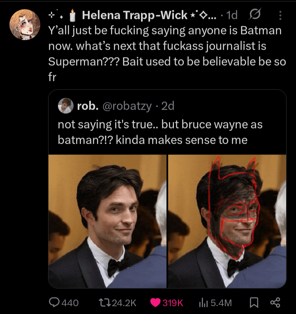
Task: Click Helena's tweet text starting "Y'all just"
Action: pyautogui.click(x=164, y=46)
